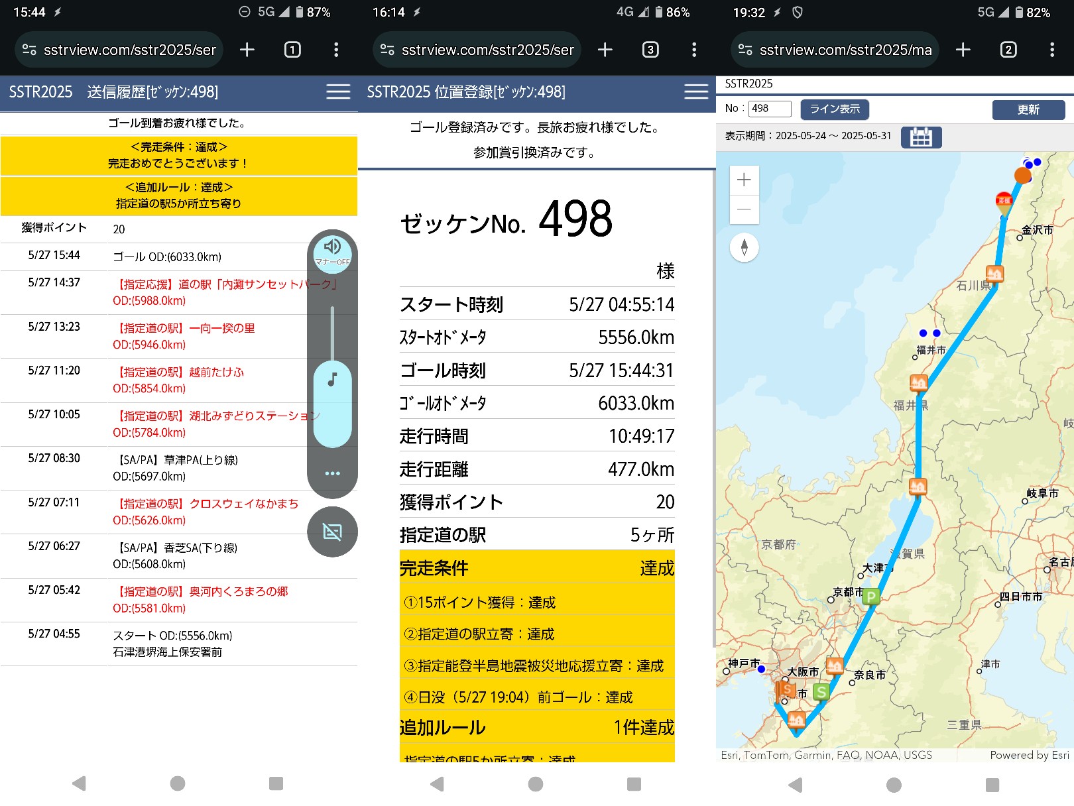The height and width of the screenshot is (806, 1074).
Task: Click 走行距離 value 477.0km
Action: [x=641, y=469]
